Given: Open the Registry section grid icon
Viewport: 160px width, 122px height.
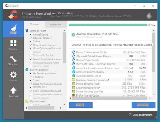Looking at the screenshot, I should (x=13, y=43).
